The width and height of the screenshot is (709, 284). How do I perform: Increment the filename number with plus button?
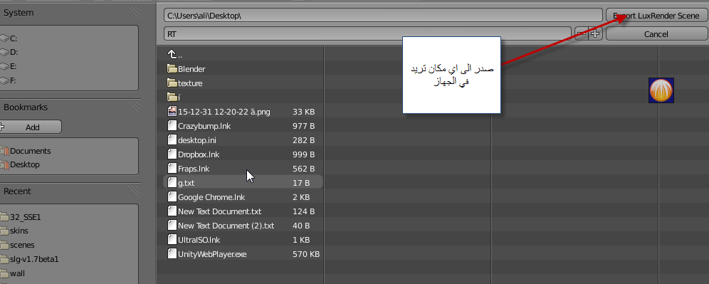596,33
